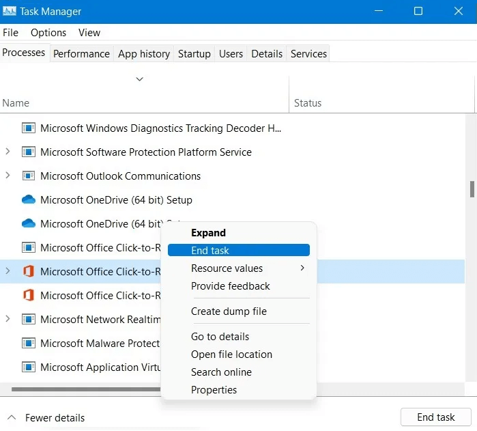Click the Microsoft Outlook Communications process icon
477x431 pixels.
pos(29,176)
